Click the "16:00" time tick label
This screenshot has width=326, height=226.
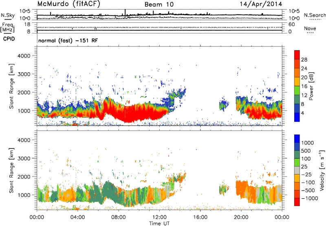click(200, 217)
